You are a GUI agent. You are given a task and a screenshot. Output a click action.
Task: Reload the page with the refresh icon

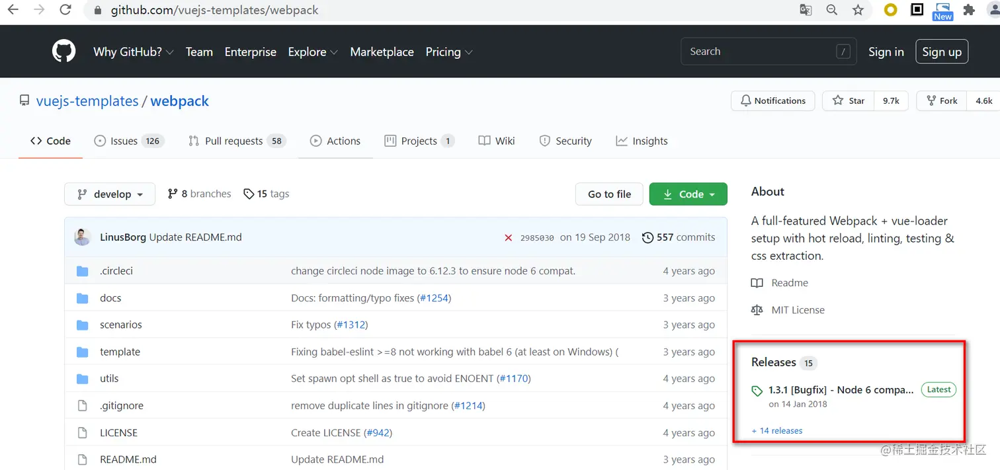click(65, 10)
